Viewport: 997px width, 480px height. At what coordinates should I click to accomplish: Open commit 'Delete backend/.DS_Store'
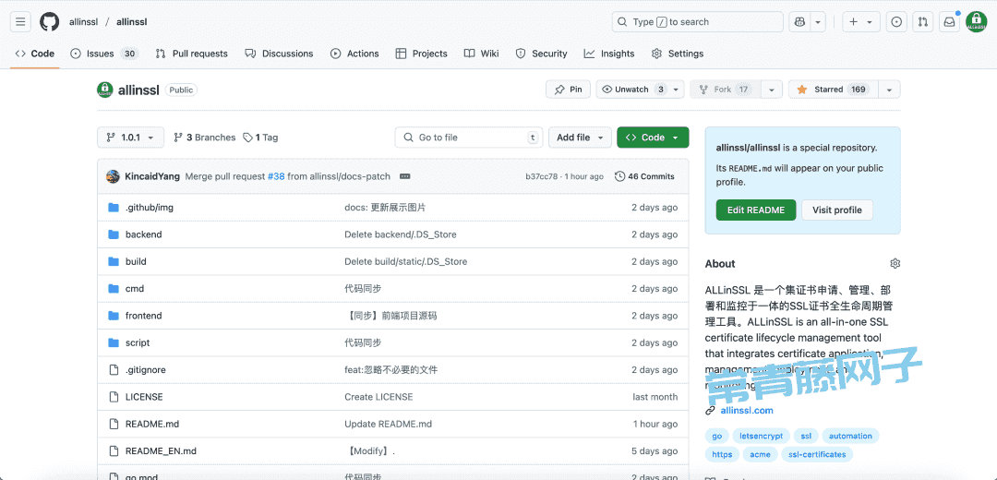pyautogui.click(x=401, y=234)
